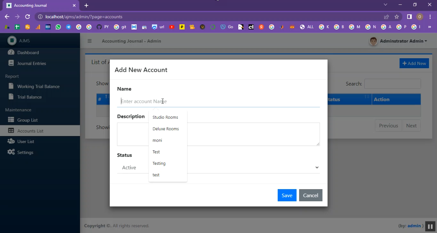Click the Group List icon

click(x=11, y=120)
